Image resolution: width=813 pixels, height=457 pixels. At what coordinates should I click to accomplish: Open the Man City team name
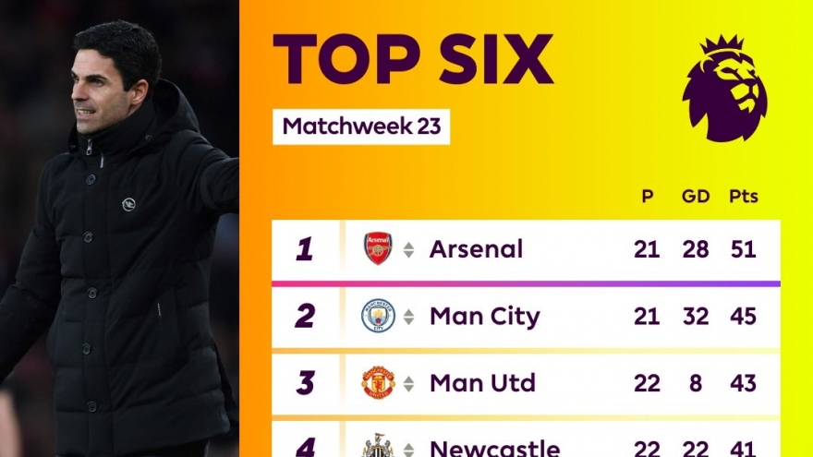484,317
